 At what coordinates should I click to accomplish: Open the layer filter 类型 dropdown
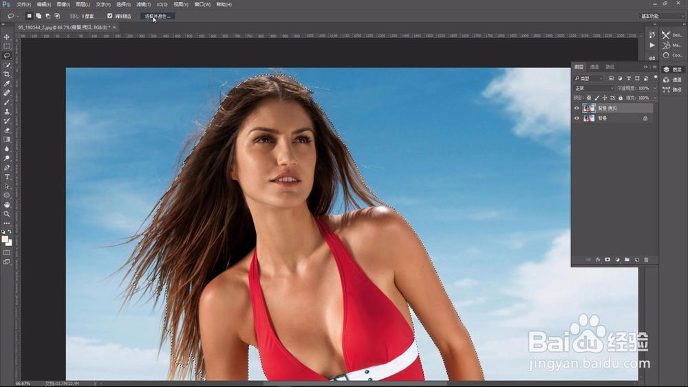pos(589,78)
